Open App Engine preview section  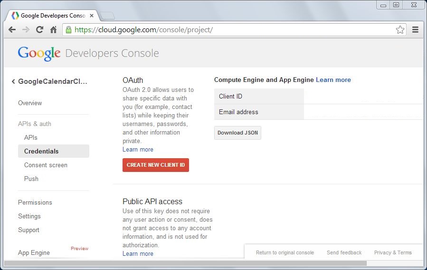34,252
